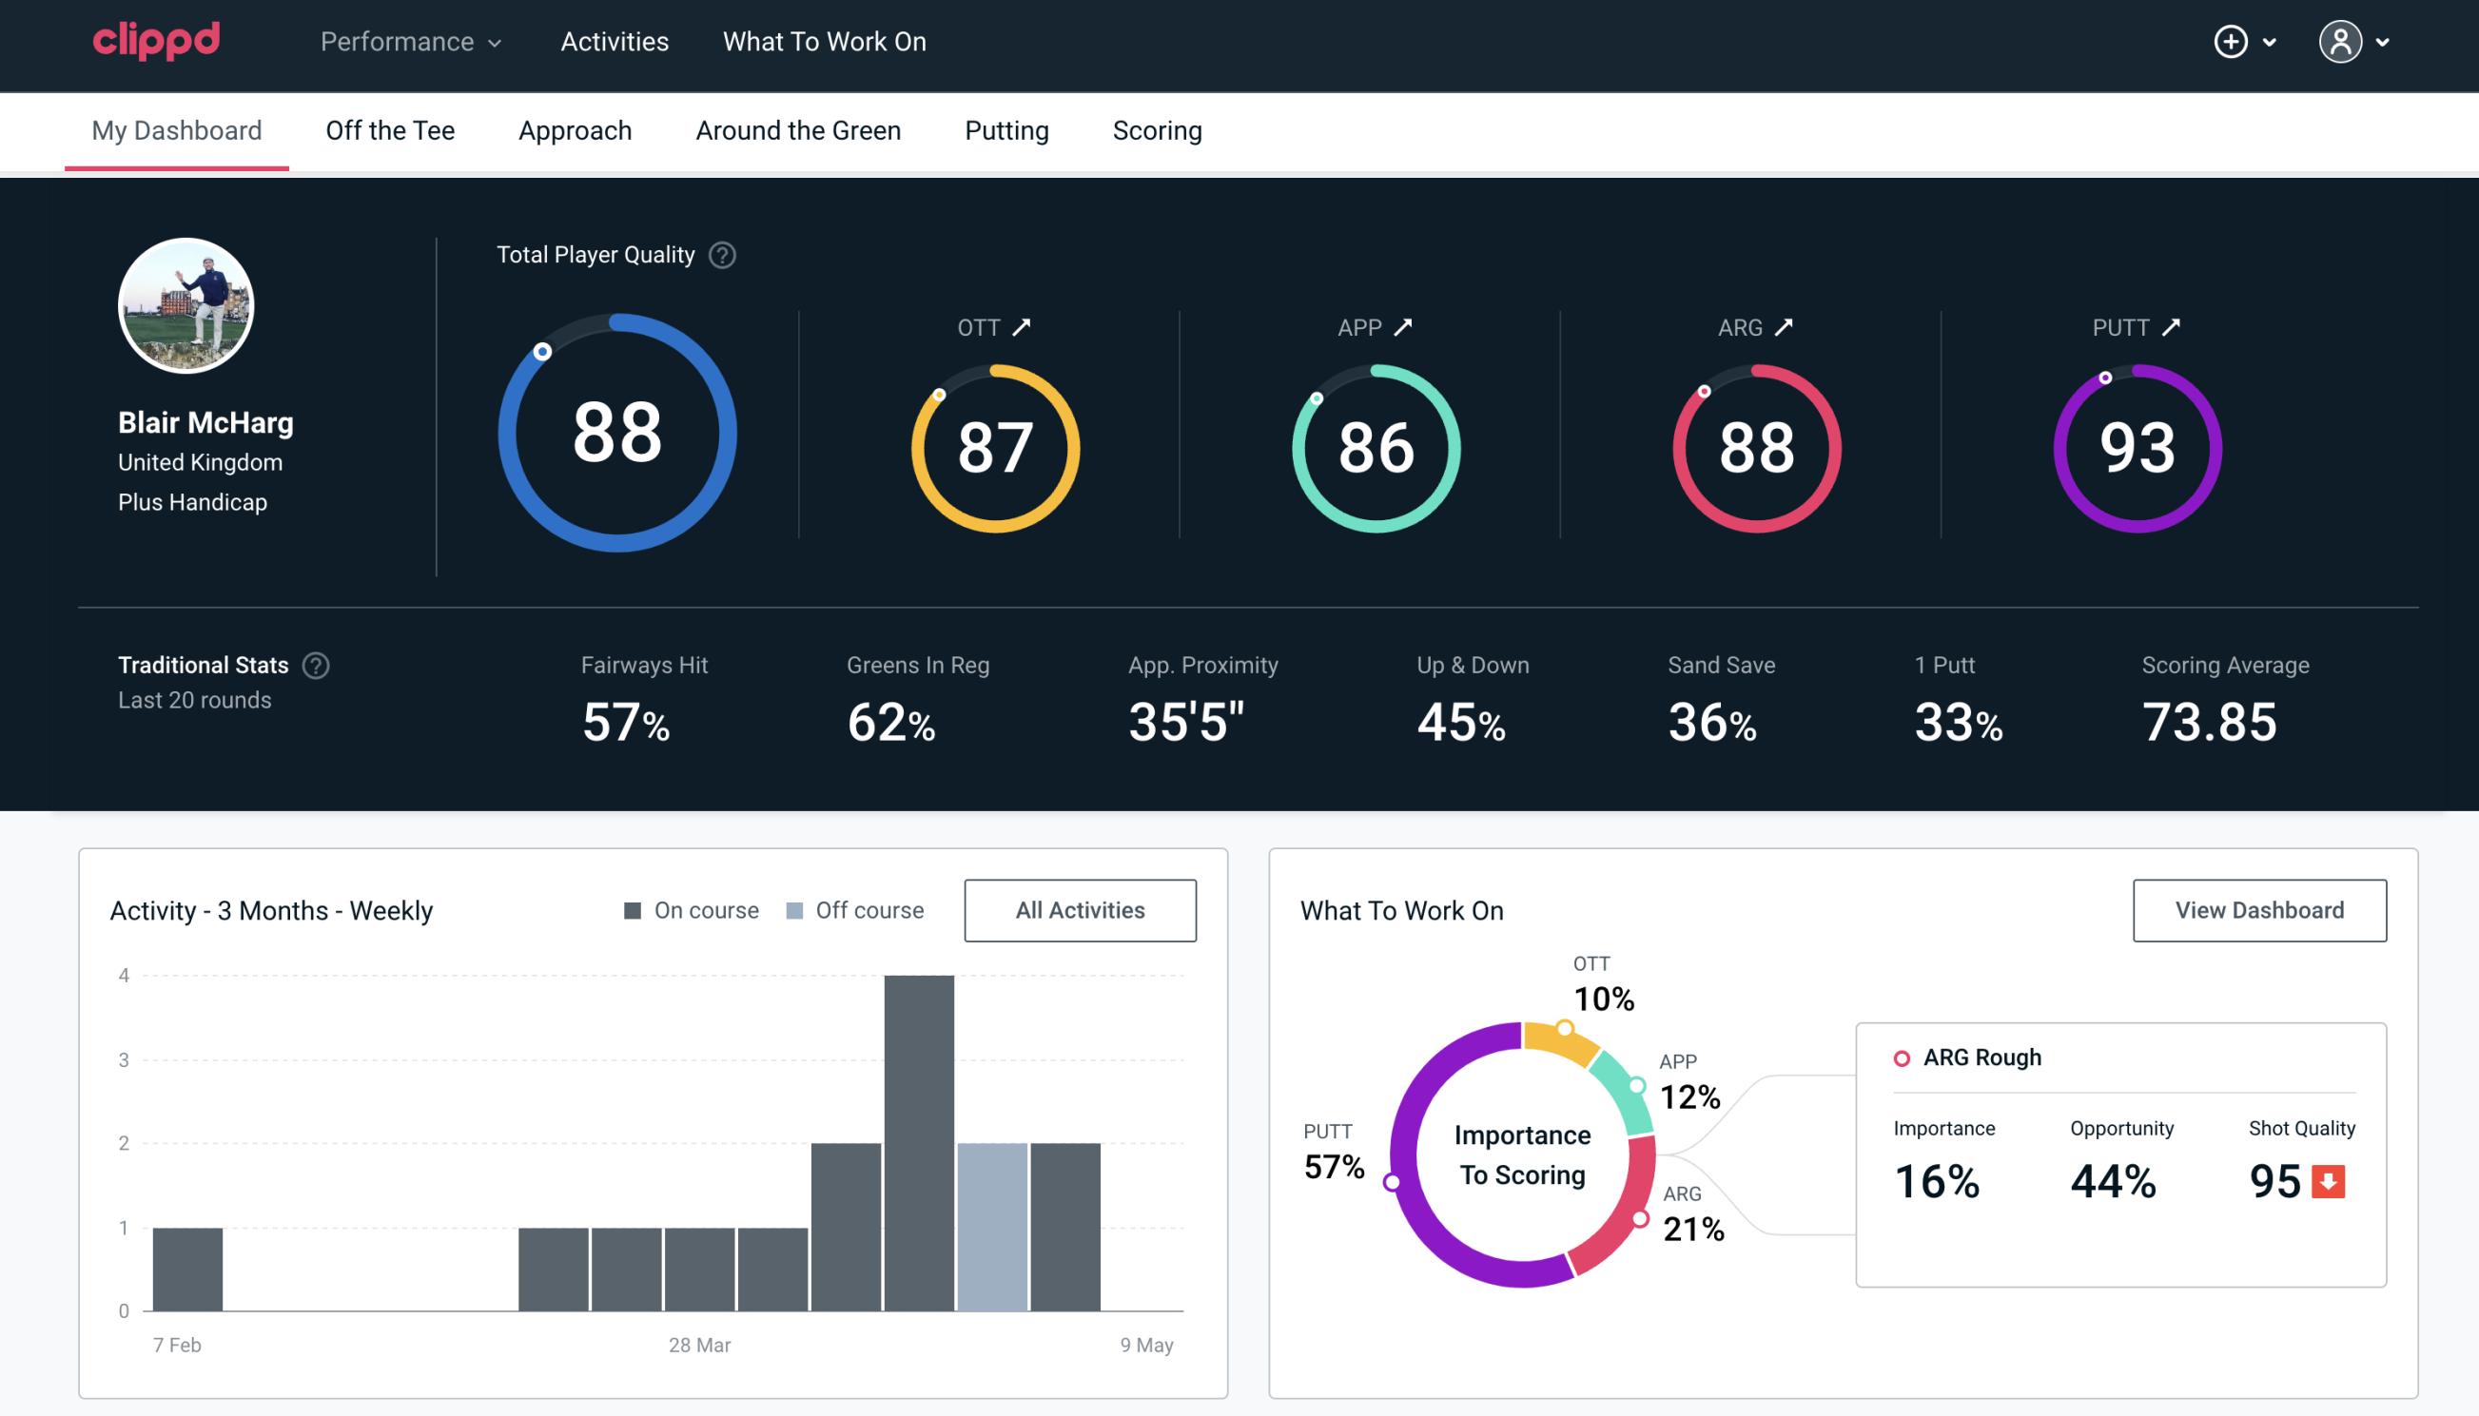Screen dimensions: 2479x1416
Task: Switch to the Around the Green tab
Action: (x=797, y=129)
